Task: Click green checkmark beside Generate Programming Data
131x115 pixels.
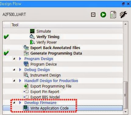Action: pos(6,53)
